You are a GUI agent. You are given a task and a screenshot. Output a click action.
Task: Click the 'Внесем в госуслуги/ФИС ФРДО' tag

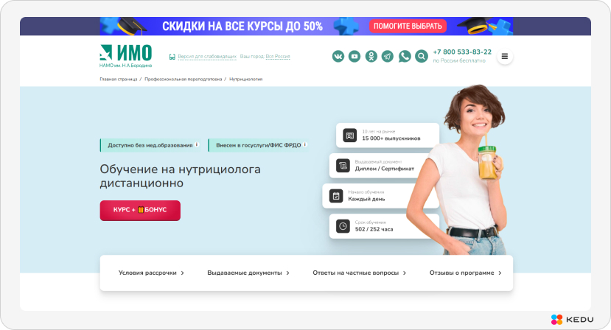click(259, 145)
